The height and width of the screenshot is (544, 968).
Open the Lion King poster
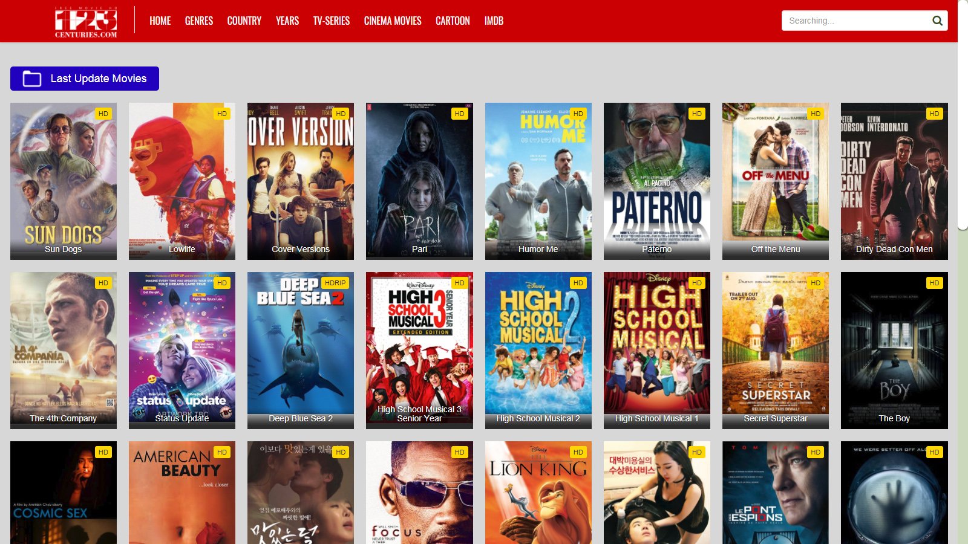point(538,493)
